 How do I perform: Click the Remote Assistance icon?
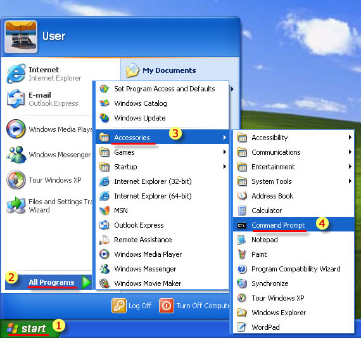[104, 240]
